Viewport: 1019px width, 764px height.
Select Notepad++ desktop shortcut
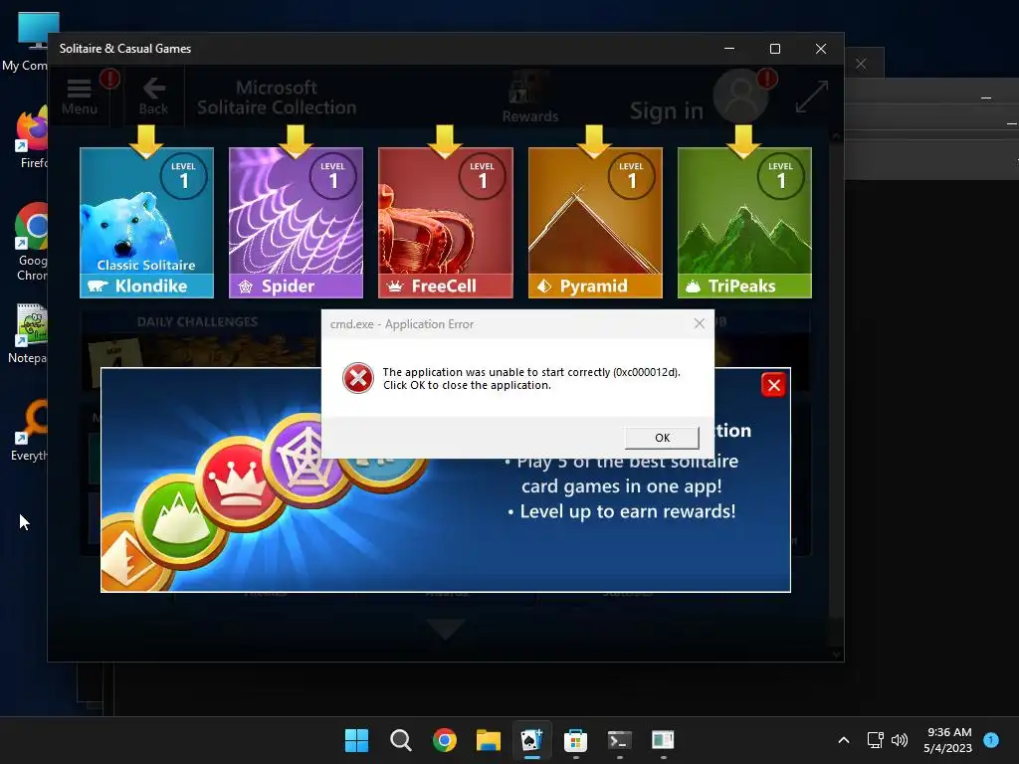[28, 333]
